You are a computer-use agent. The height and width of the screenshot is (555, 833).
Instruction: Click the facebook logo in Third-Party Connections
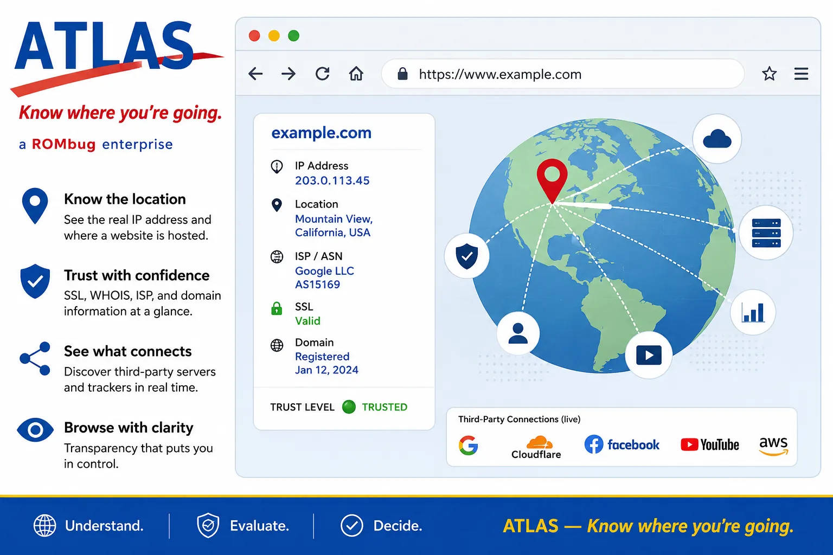621,444
